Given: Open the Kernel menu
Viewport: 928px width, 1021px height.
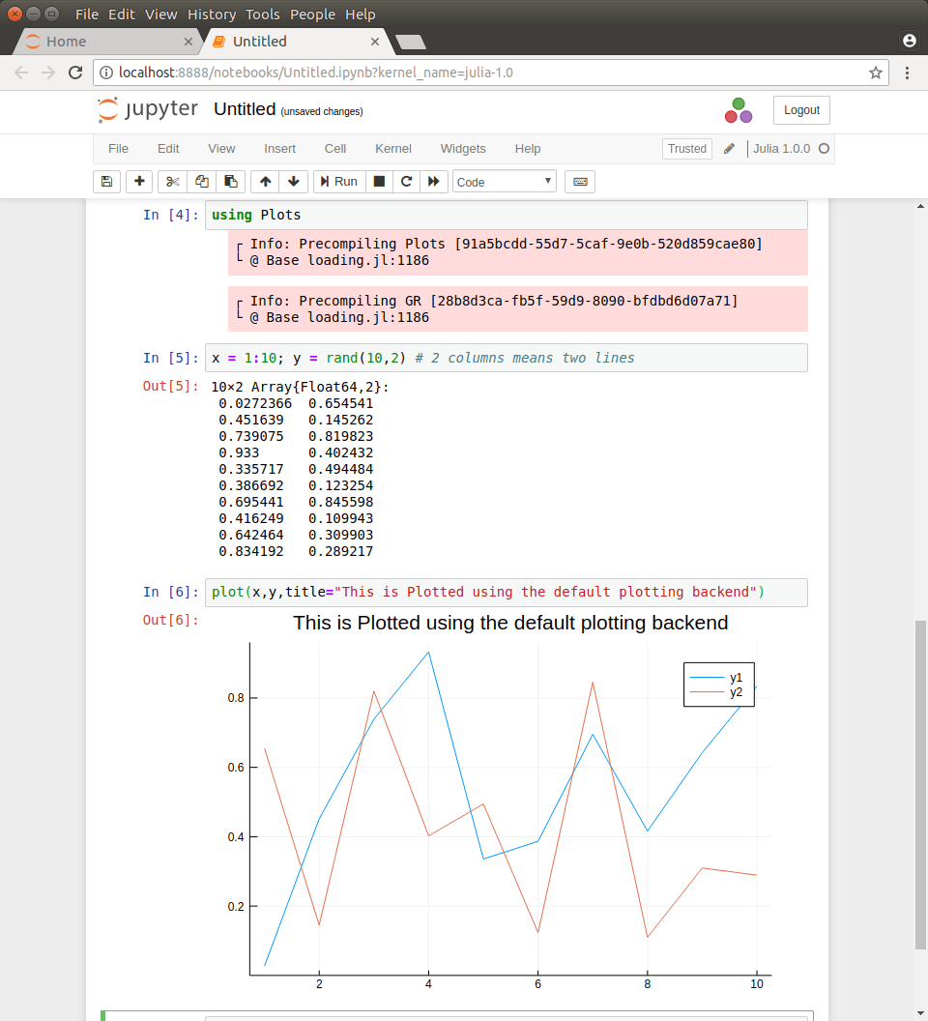Looking at the screenshot, I should [x=392, y=148].
